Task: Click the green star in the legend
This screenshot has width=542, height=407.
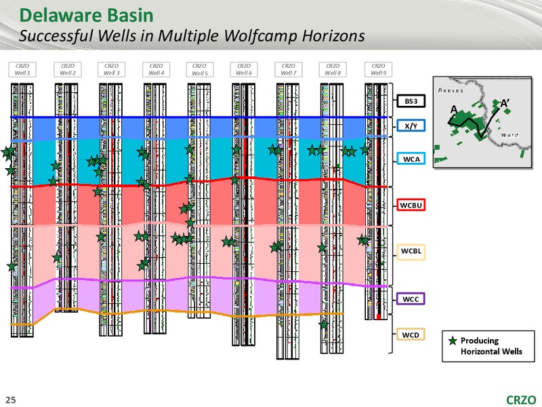Action: (453, 341)
